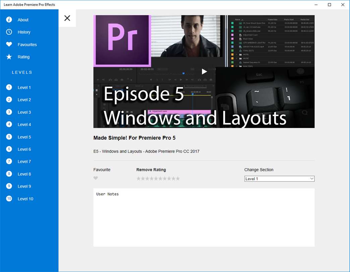The height and width of the screenshot is (272, 350).
Task: Click the Level 5 numbered circle icon
Action: (x=9, y=137)
